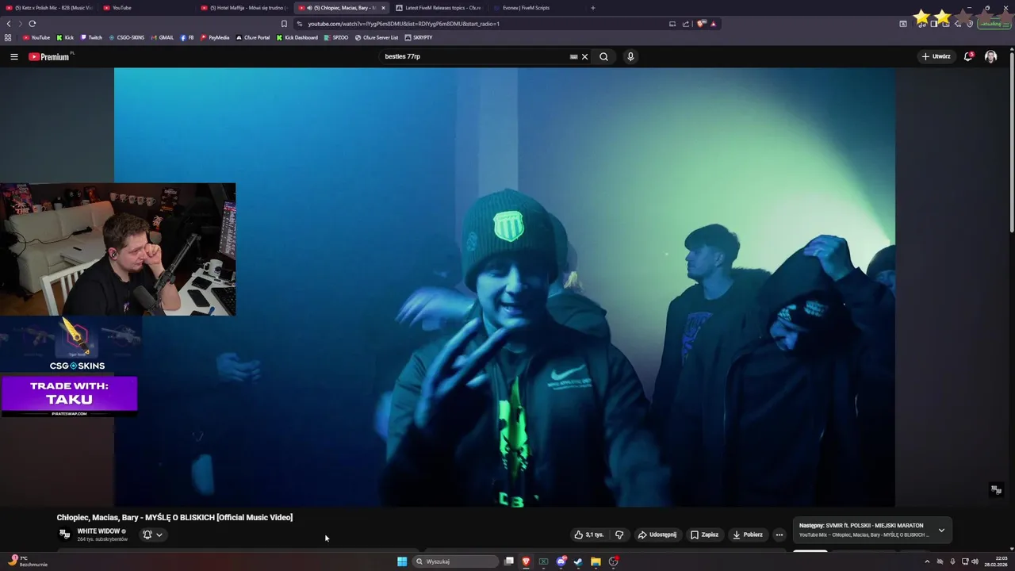Close the Chłopiec, Macias, Bary tab

[x=383, y=8]
